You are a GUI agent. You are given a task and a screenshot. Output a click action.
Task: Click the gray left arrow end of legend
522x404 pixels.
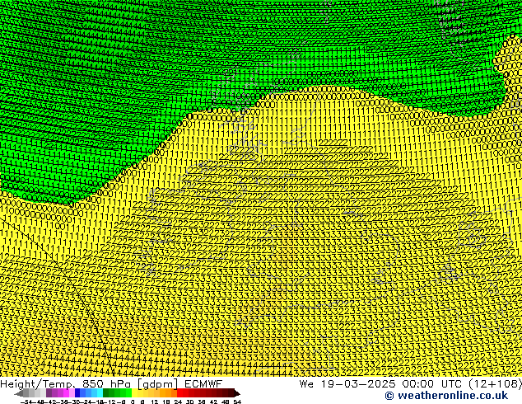[x=19, y=392]
